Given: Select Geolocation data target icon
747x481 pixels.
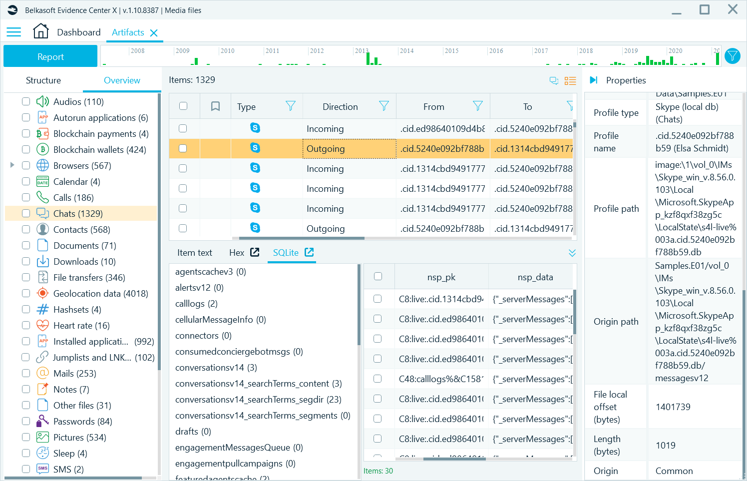Looking at the screenshot, I should point(42,293).
